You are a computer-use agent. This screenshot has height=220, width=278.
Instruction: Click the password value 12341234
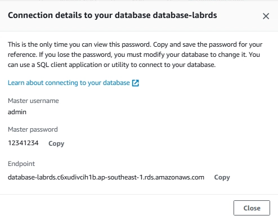pos(23,143)
